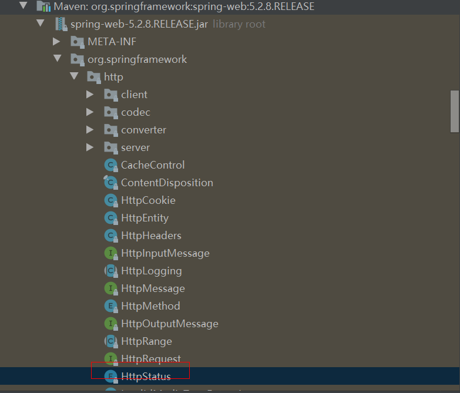Collapse the org.springframework package arrow
This screenshot has width=460, height=393.
(58, 58)
